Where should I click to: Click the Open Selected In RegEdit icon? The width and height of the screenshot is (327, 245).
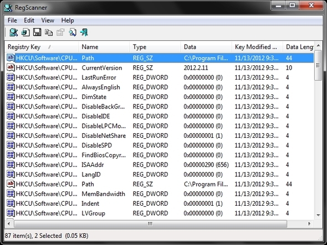point(25,33)
